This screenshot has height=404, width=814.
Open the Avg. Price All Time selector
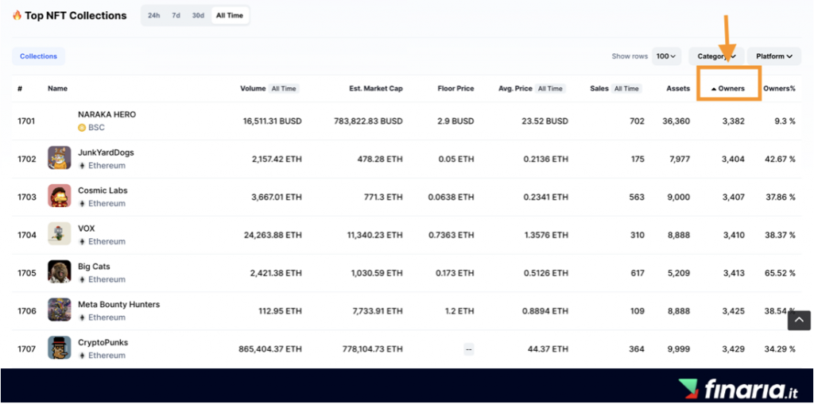click(550, 89)
